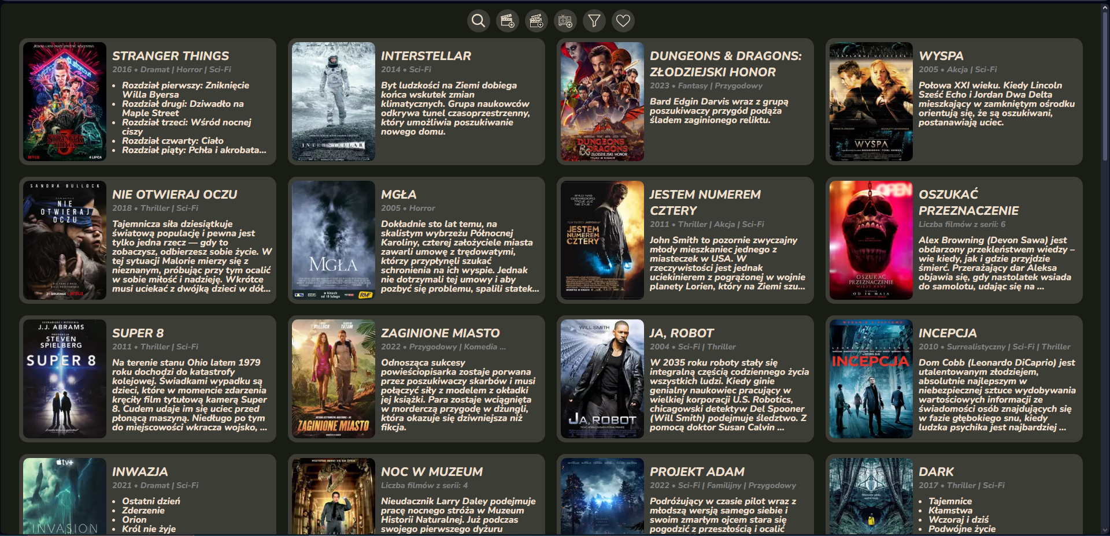Show favorites using the heart icon

coord(623,21)
